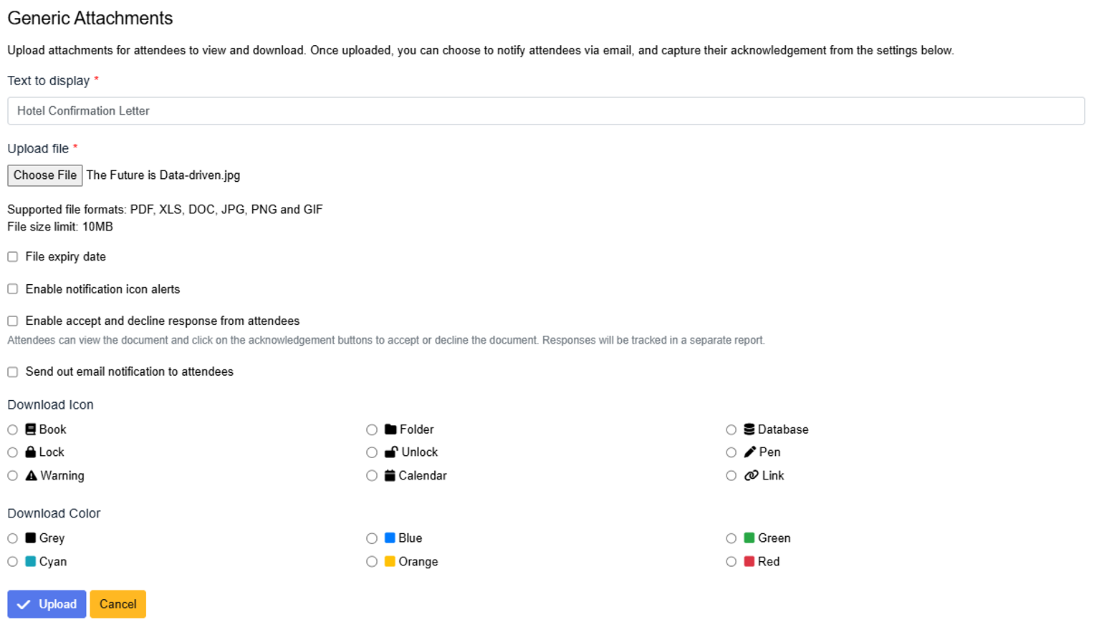Click the Unlock icon

(391, 452)
